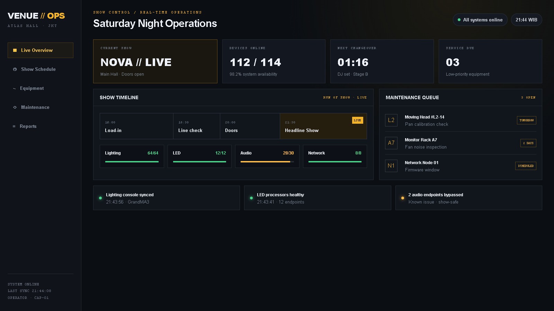Click OPERATOR · CAP-01 footer text
This screenshot has height=311, width=554.
pyautogui.click(x=28, y=298)
